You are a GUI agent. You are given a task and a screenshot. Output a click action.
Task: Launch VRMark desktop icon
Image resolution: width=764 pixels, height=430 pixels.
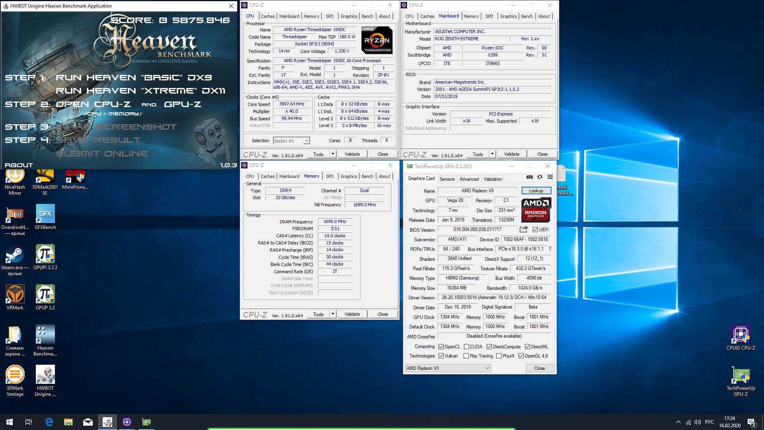[x=15, y=298]
